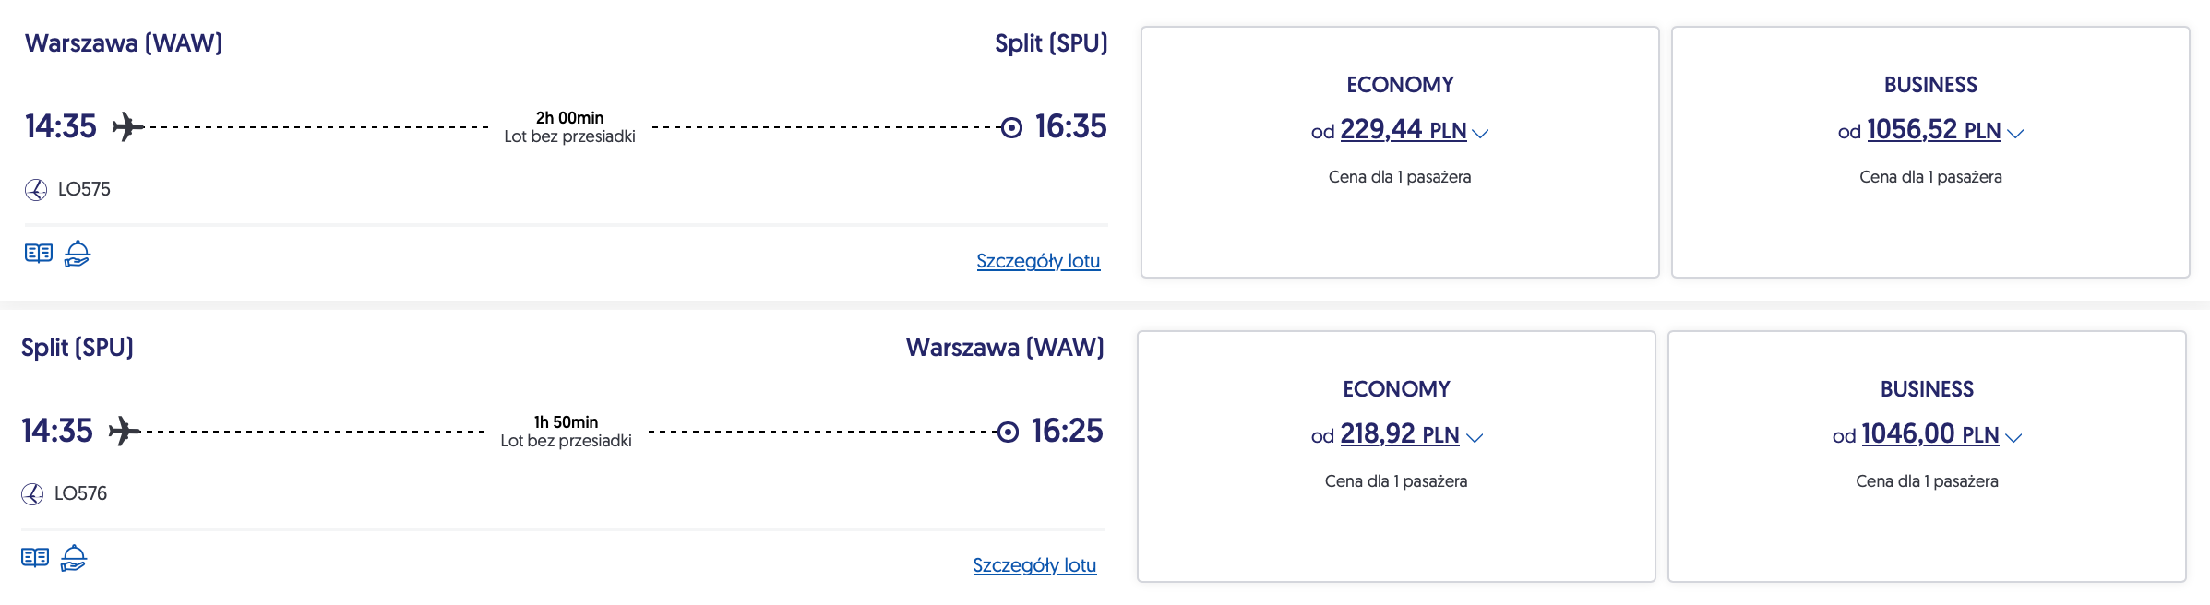Click the LOT airline logo beside LO576
This screenshot has width=2210, height=605.
click(32, 494)
